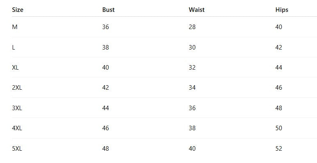Click the Bust column header
317x163 pixels.
tap(108, 10)
